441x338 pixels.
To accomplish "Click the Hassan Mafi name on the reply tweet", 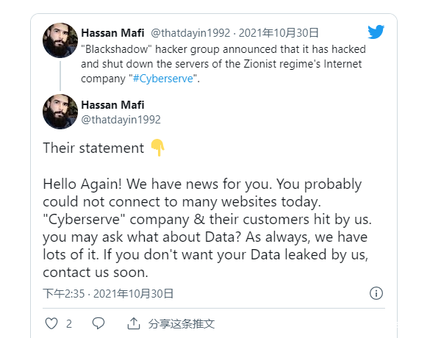I will coord(112,104).
